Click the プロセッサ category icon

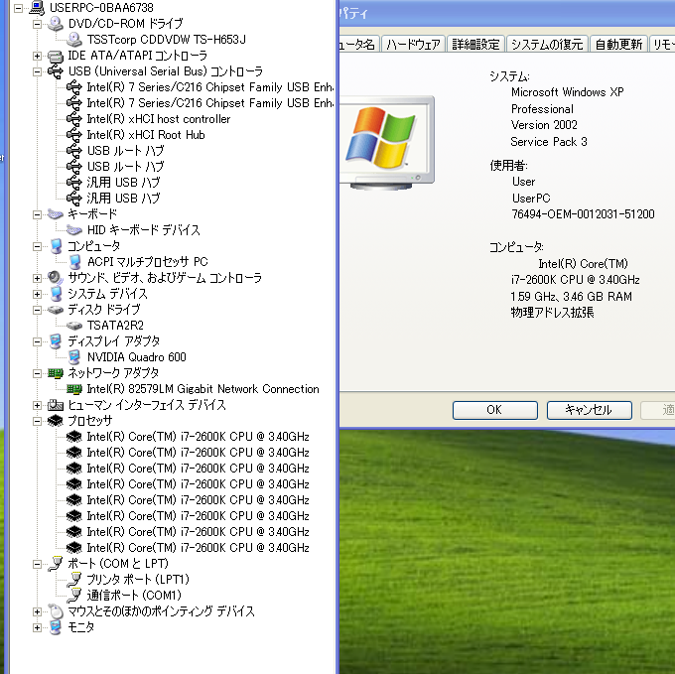(x=56, y=421)
